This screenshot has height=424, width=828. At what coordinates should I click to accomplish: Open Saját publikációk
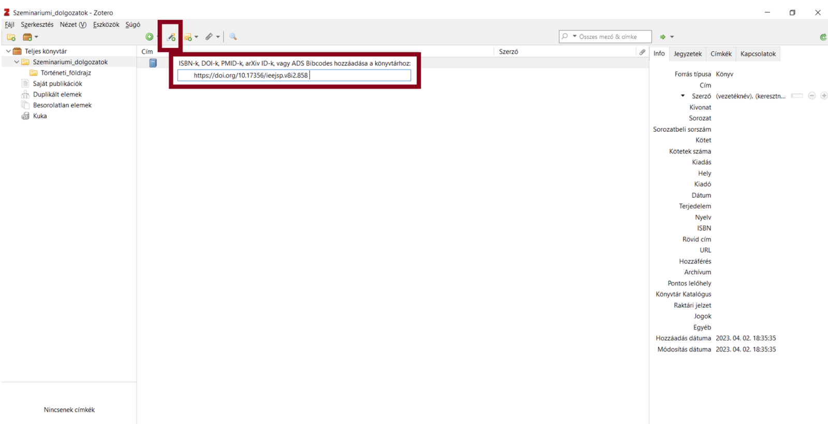point(57,84)
